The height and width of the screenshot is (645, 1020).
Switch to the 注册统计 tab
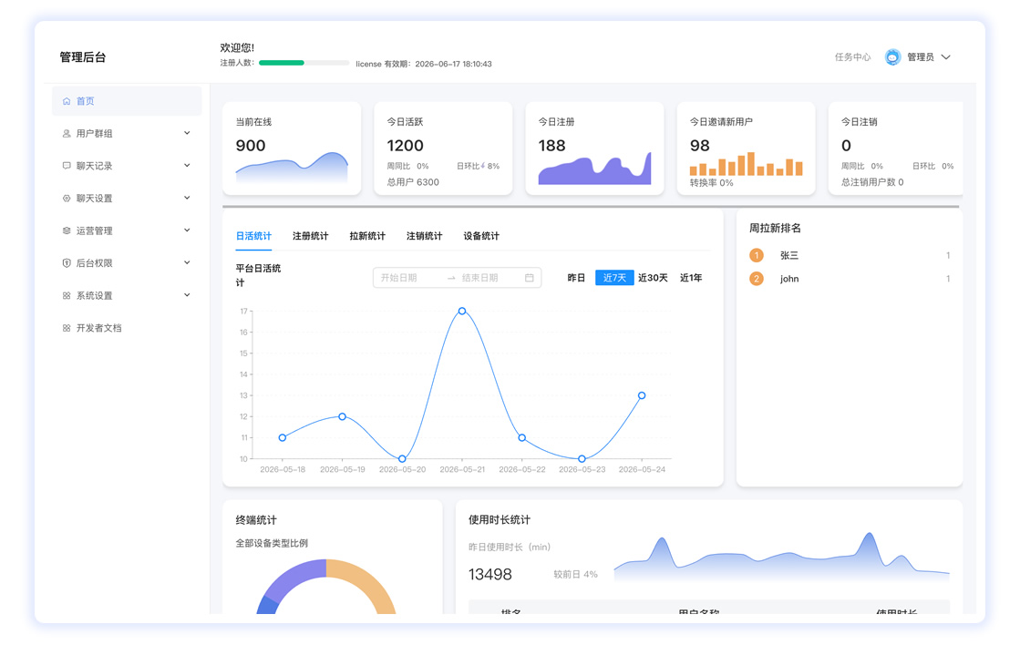click(310, 236)
